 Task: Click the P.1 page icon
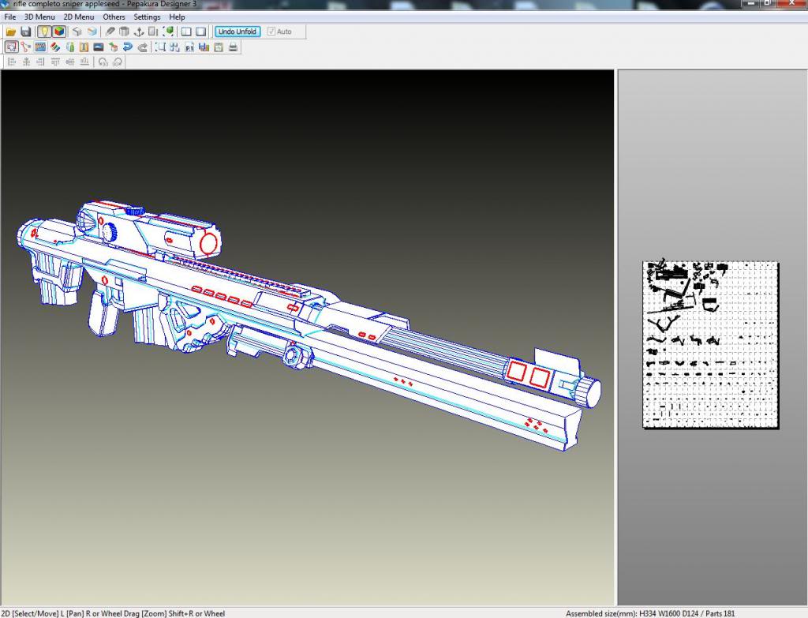click(x=189, y=47)
